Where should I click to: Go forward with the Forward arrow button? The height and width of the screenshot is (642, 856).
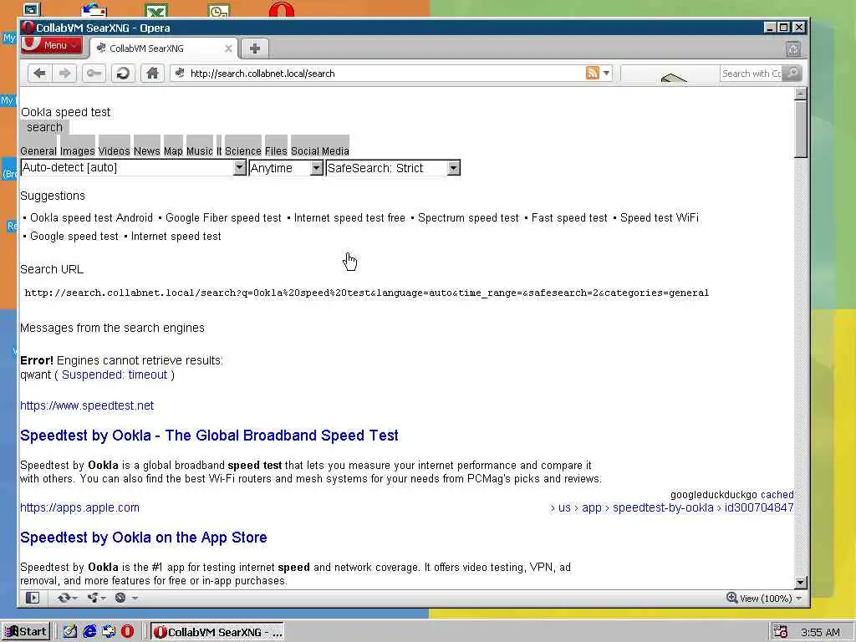tap(64, 74)
